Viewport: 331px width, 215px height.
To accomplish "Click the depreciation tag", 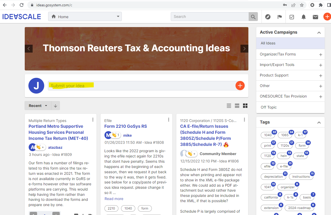I will (273, 177).
